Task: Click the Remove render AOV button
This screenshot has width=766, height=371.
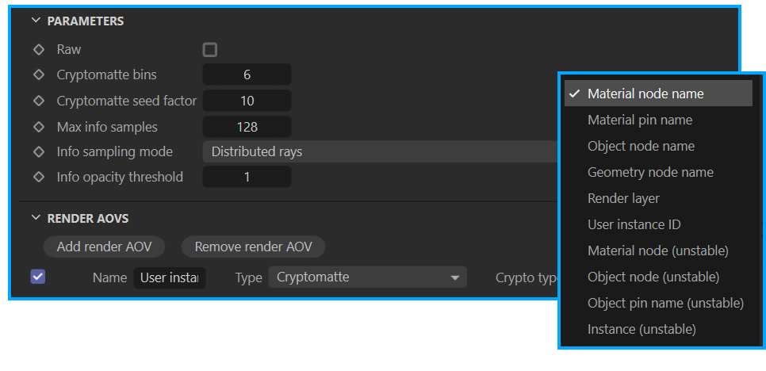Action: [x=253, y=247]
